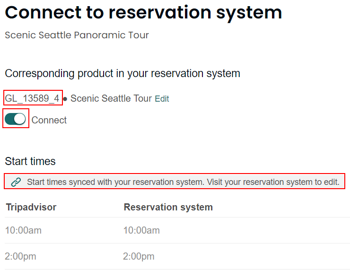Click the Reservation system 10:00am start time
This screenshot has height=270, width=350.
[141, 231]
